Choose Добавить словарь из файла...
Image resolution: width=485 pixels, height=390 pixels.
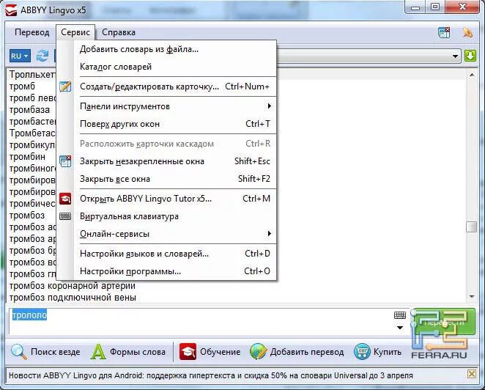pos(175,49)
